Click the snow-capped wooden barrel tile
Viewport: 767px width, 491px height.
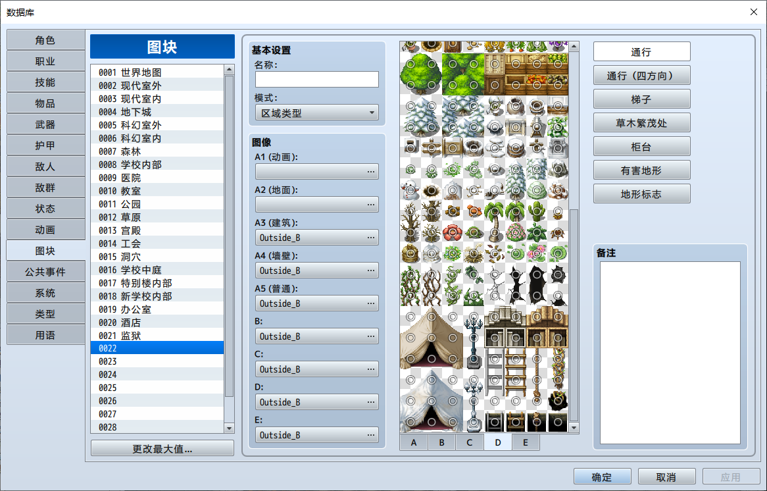tap(516, 148)
